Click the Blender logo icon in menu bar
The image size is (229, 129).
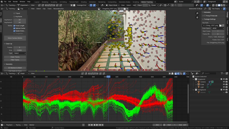point(2,2)
